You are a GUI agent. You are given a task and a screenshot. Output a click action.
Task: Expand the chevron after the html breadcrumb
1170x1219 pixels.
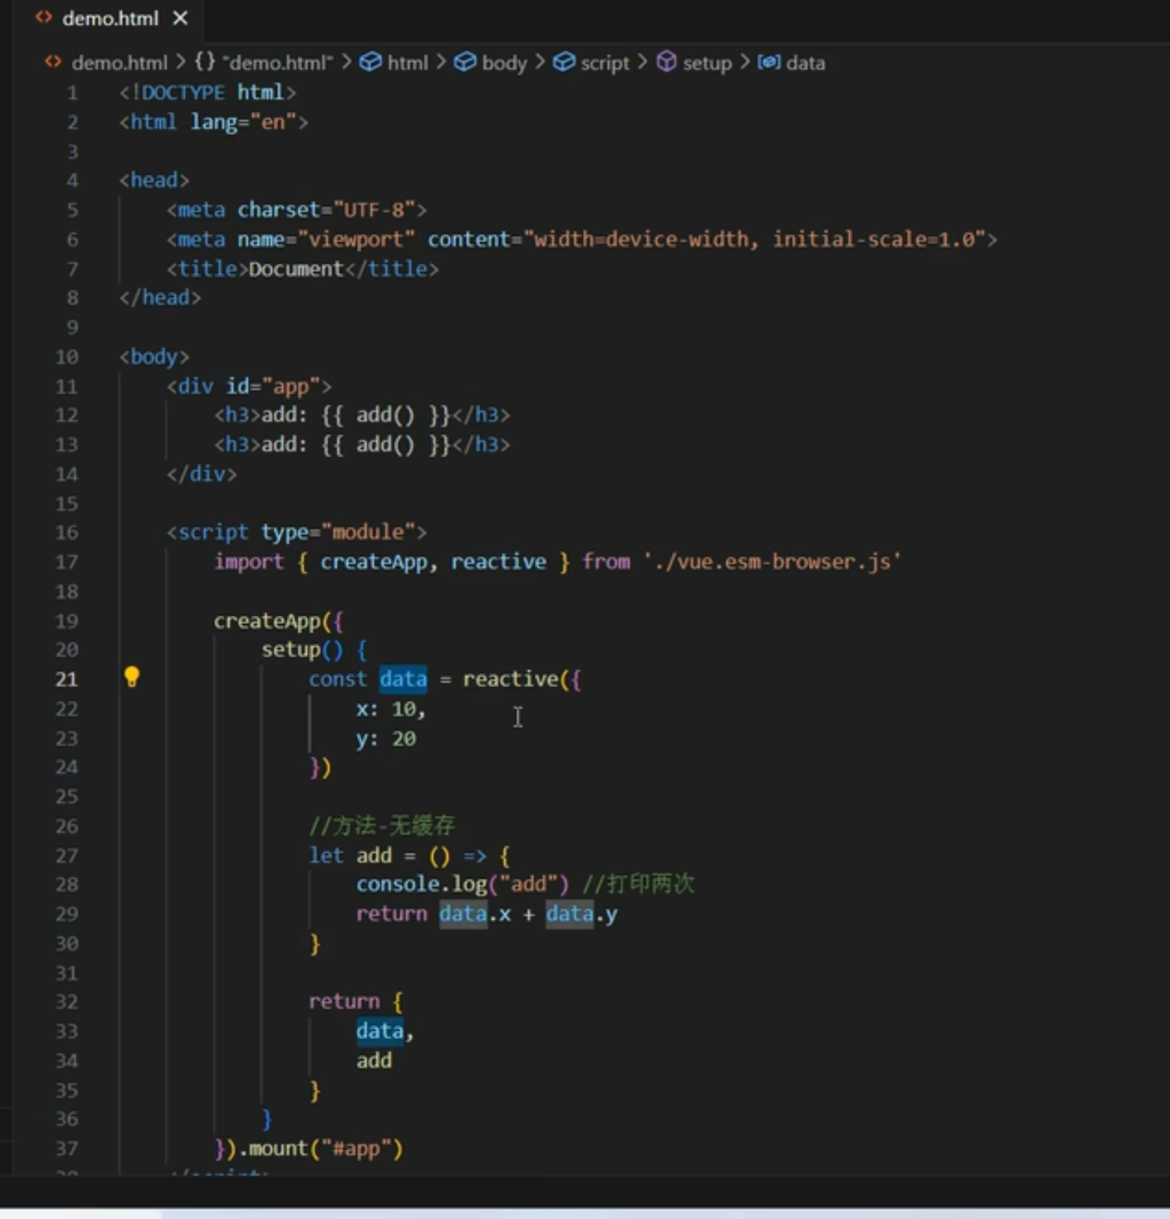(x=441, y=62)
